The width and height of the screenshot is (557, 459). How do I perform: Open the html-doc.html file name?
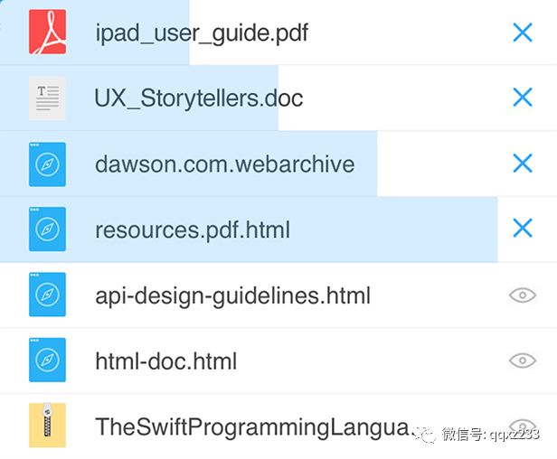coord(165,361)
